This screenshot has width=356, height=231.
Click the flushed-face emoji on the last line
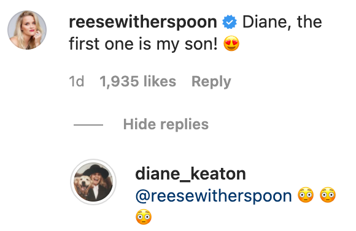144,217
